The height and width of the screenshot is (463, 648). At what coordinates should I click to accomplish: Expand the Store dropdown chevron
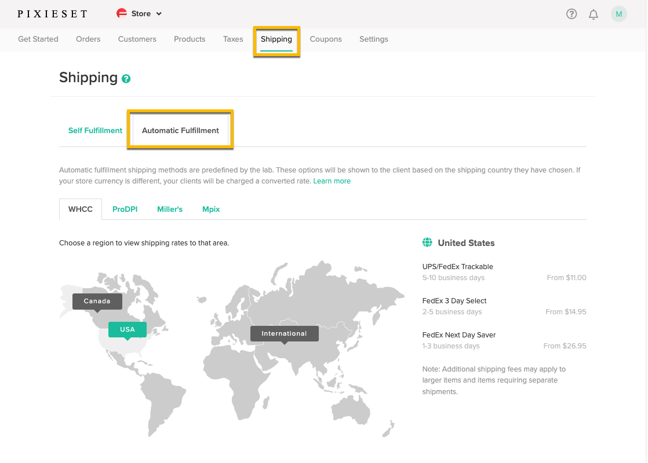pos(159,14)
